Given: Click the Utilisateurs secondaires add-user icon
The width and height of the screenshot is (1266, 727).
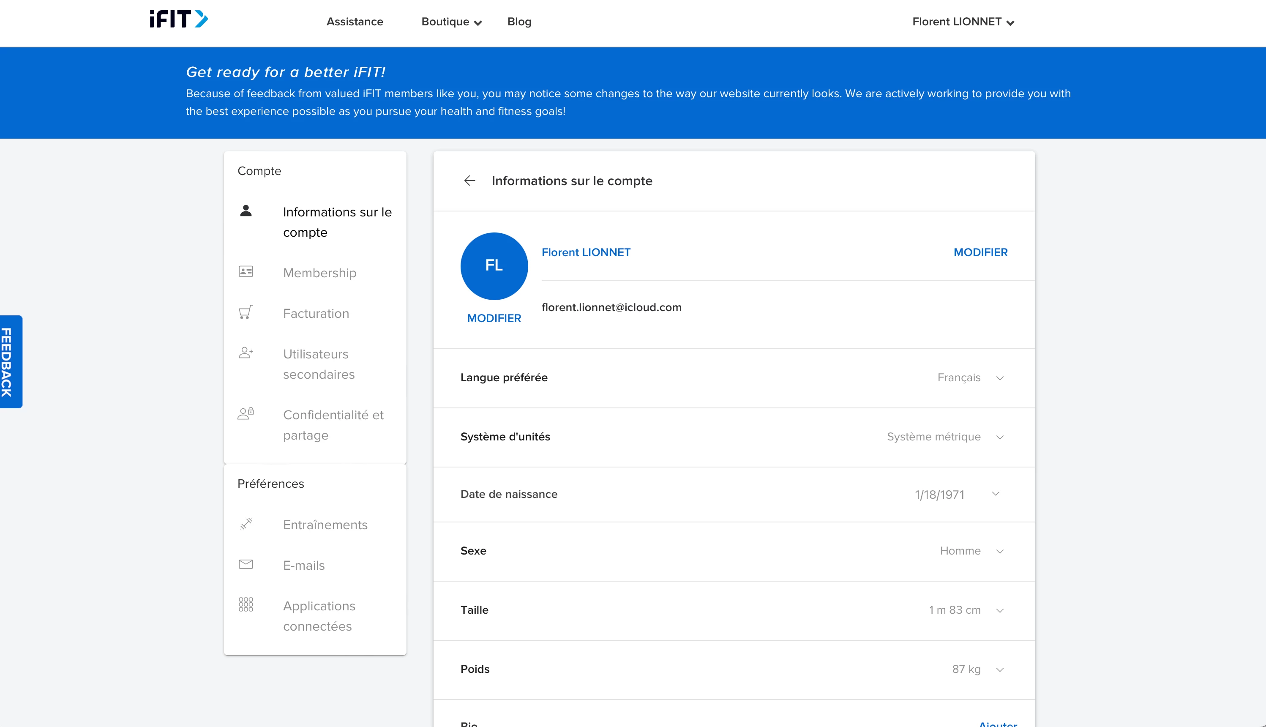Looking at the screenshot, I should 246,353.
